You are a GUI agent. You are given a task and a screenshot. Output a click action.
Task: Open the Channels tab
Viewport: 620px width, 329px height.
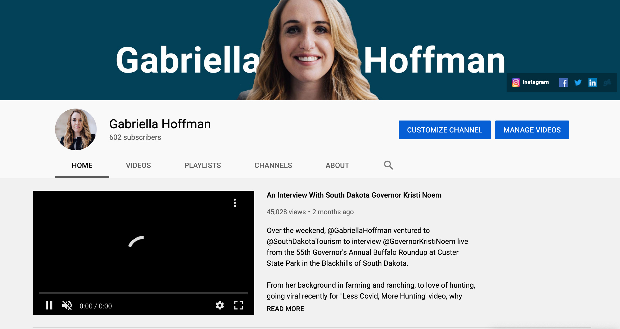(273, 165)
